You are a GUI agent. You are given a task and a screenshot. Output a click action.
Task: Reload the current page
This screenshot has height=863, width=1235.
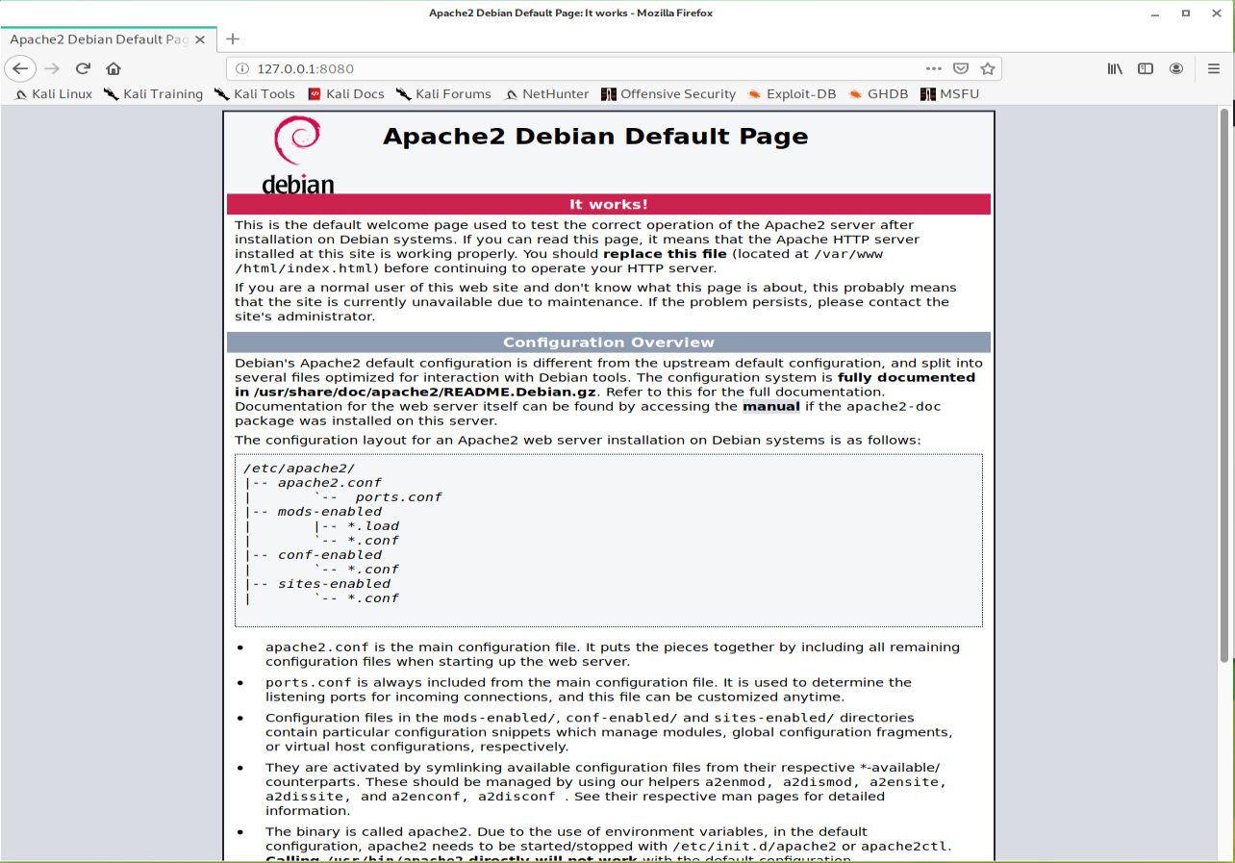[83, 68]
